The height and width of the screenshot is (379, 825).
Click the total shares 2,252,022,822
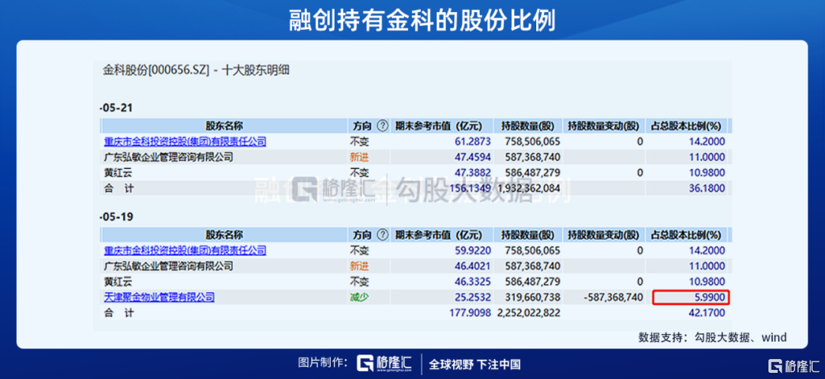527,313
